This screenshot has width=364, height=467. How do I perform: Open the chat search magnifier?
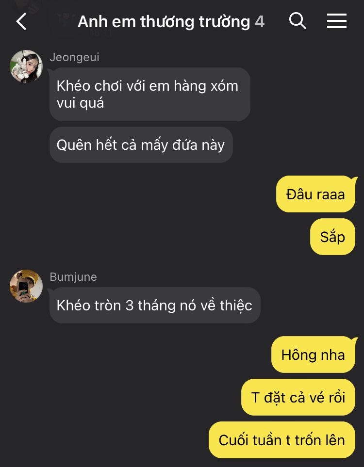pos(298,21)
